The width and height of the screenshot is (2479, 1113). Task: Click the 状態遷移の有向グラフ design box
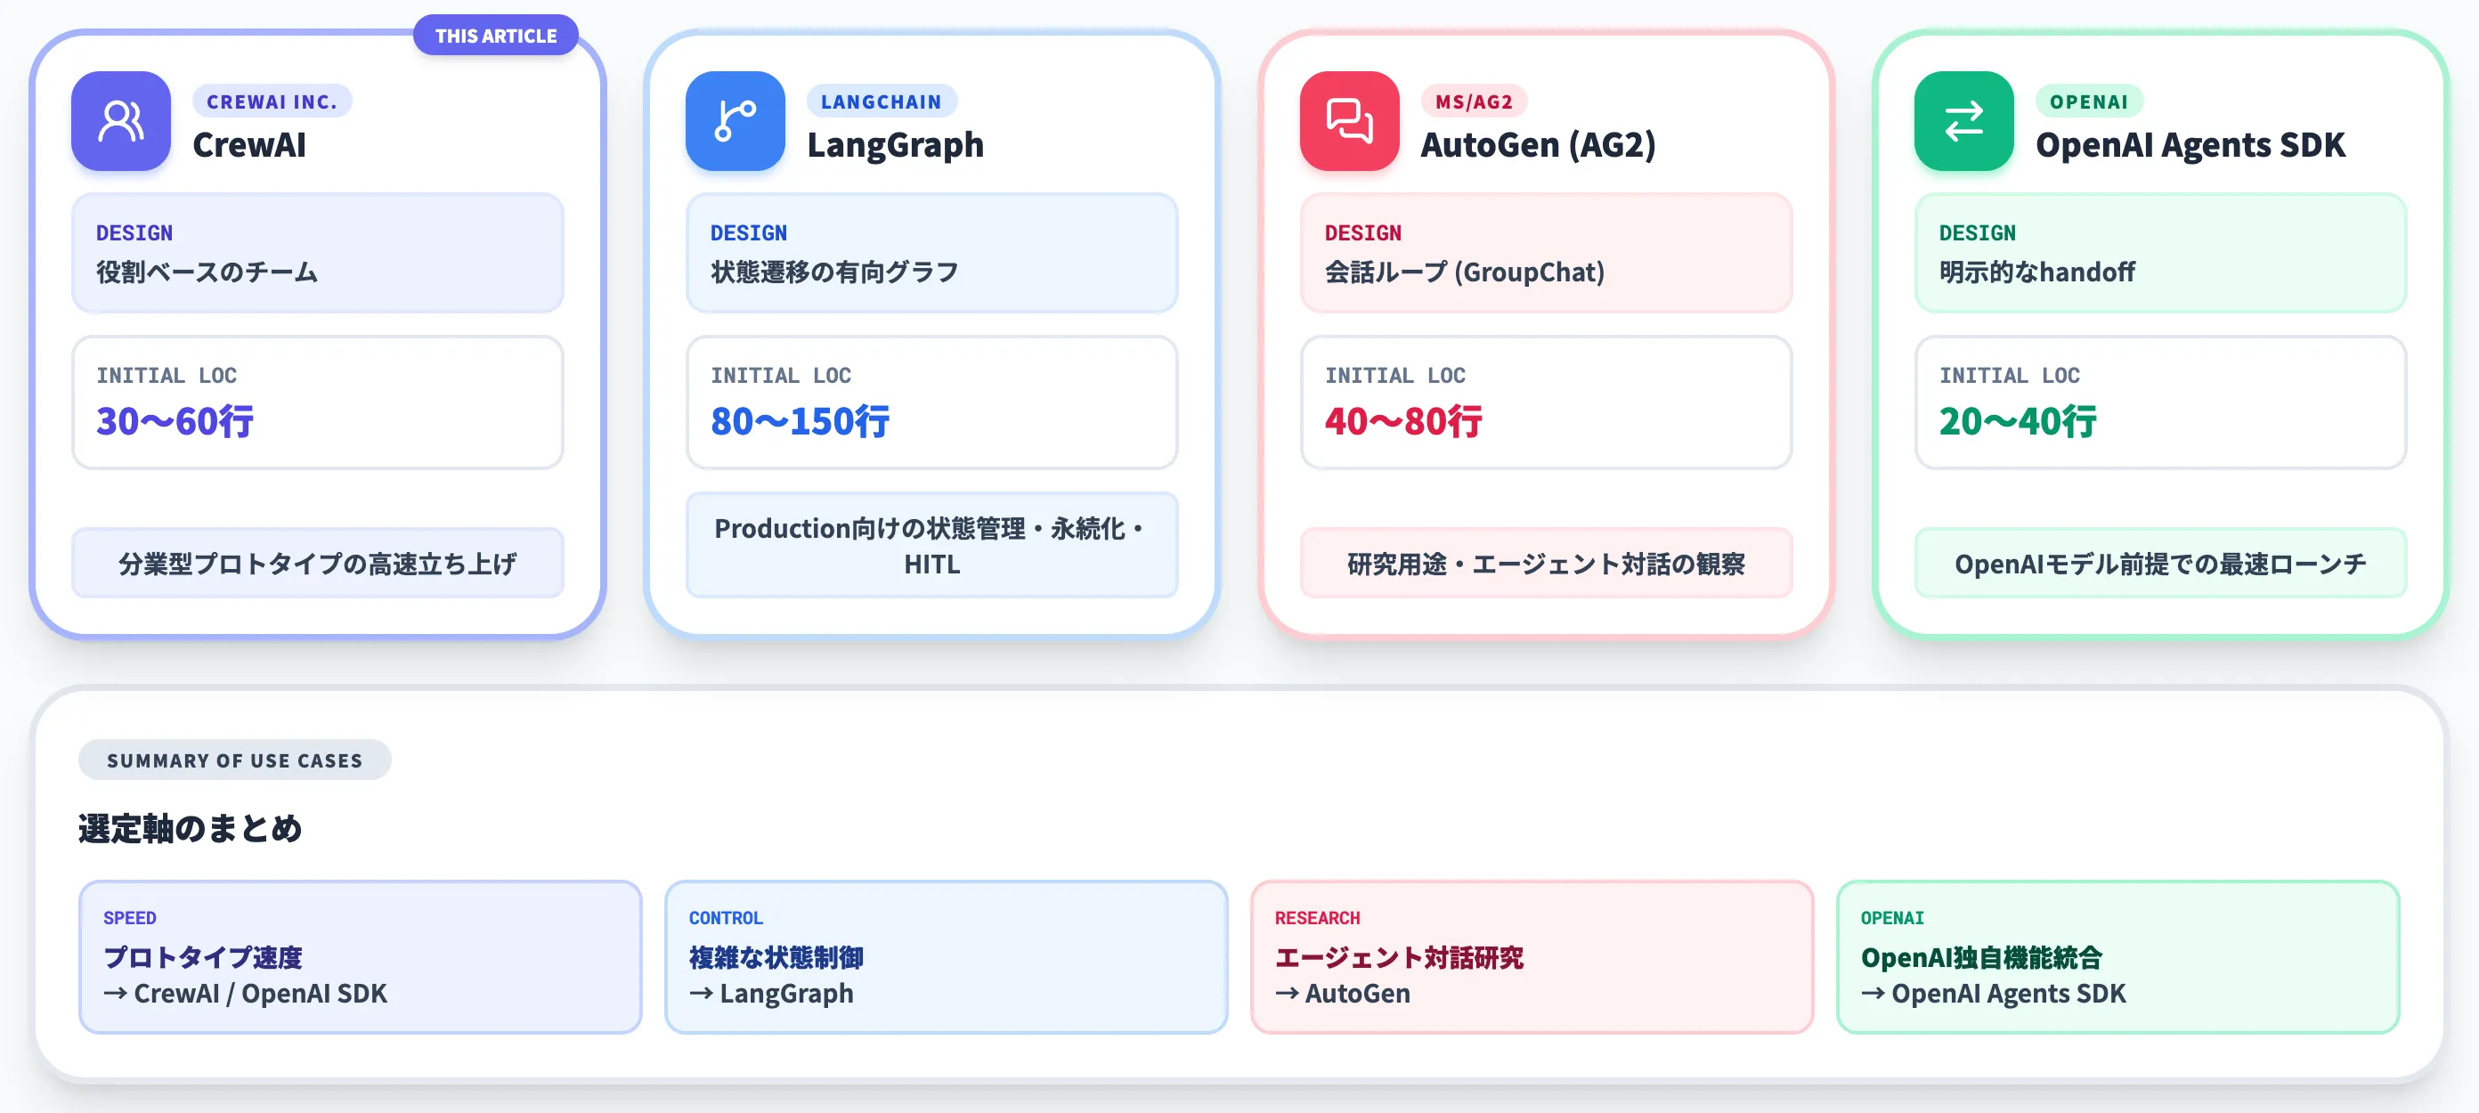(x=931, y=253)
